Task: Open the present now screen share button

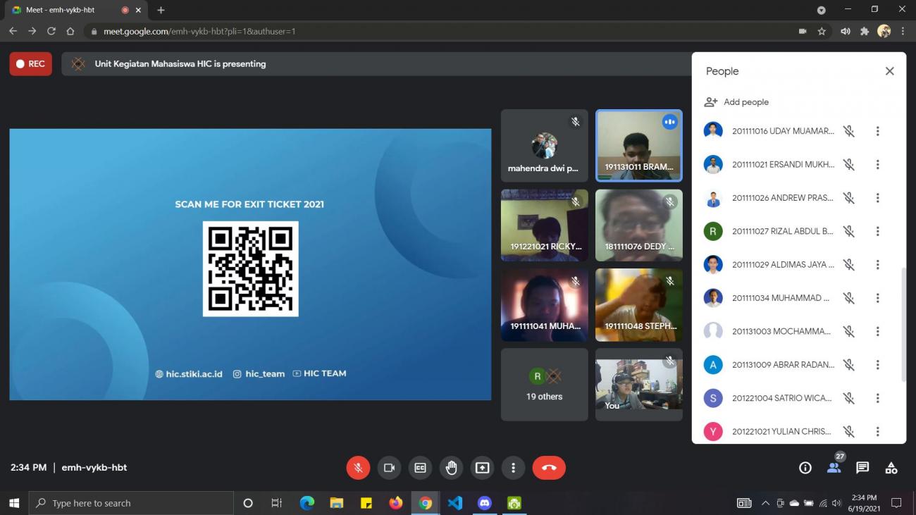Action: point(482,468)
